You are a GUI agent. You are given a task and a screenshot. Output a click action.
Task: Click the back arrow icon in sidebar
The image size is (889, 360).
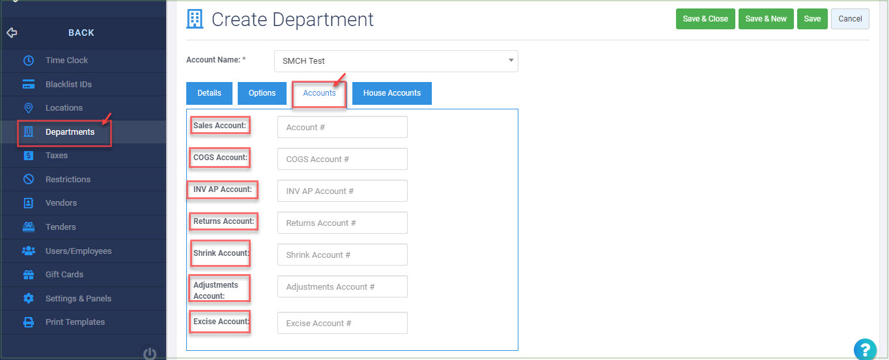point(12,33)
